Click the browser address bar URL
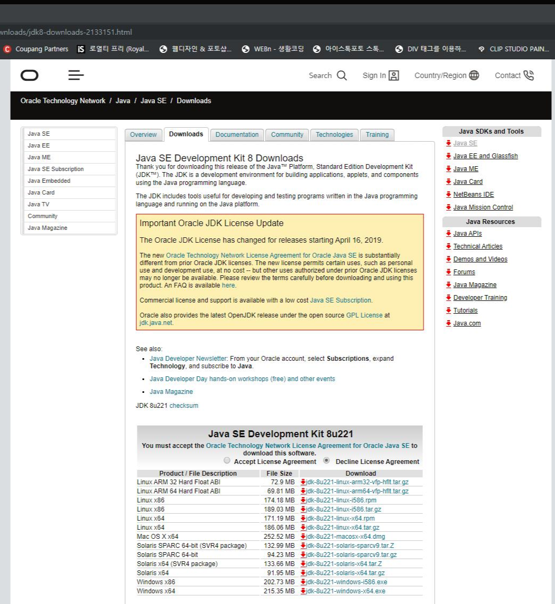555x604 pixels. pos(66,32)
